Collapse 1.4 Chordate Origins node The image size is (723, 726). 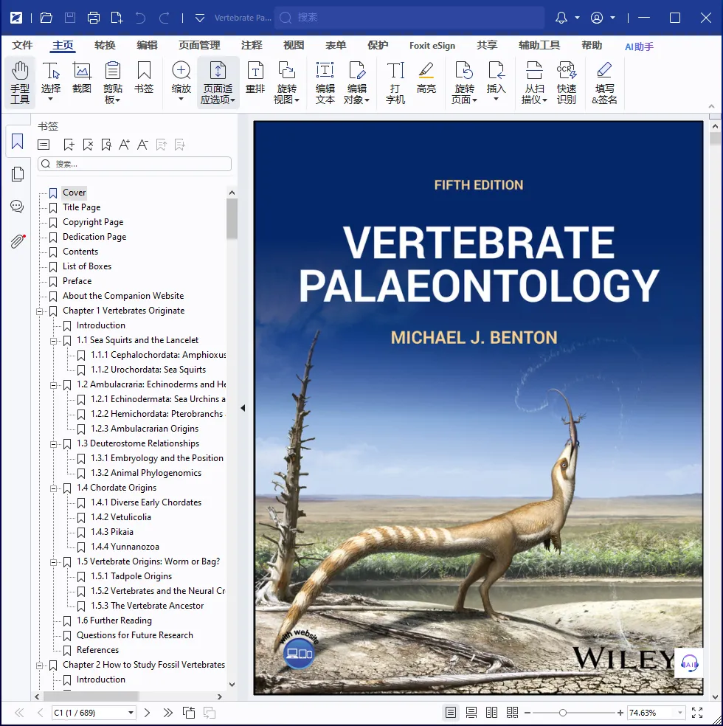click(x=53, y=488)
